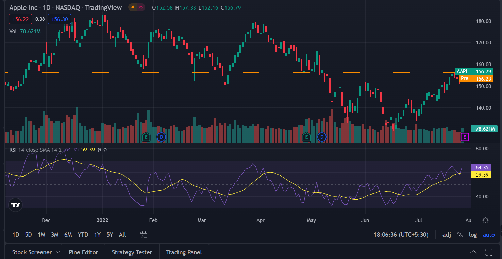502x259 pixels.
Task: Open the late-January earnings E marker
Action: [146, 137]
